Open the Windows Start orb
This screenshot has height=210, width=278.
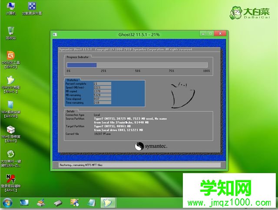[x=7, y=203]
